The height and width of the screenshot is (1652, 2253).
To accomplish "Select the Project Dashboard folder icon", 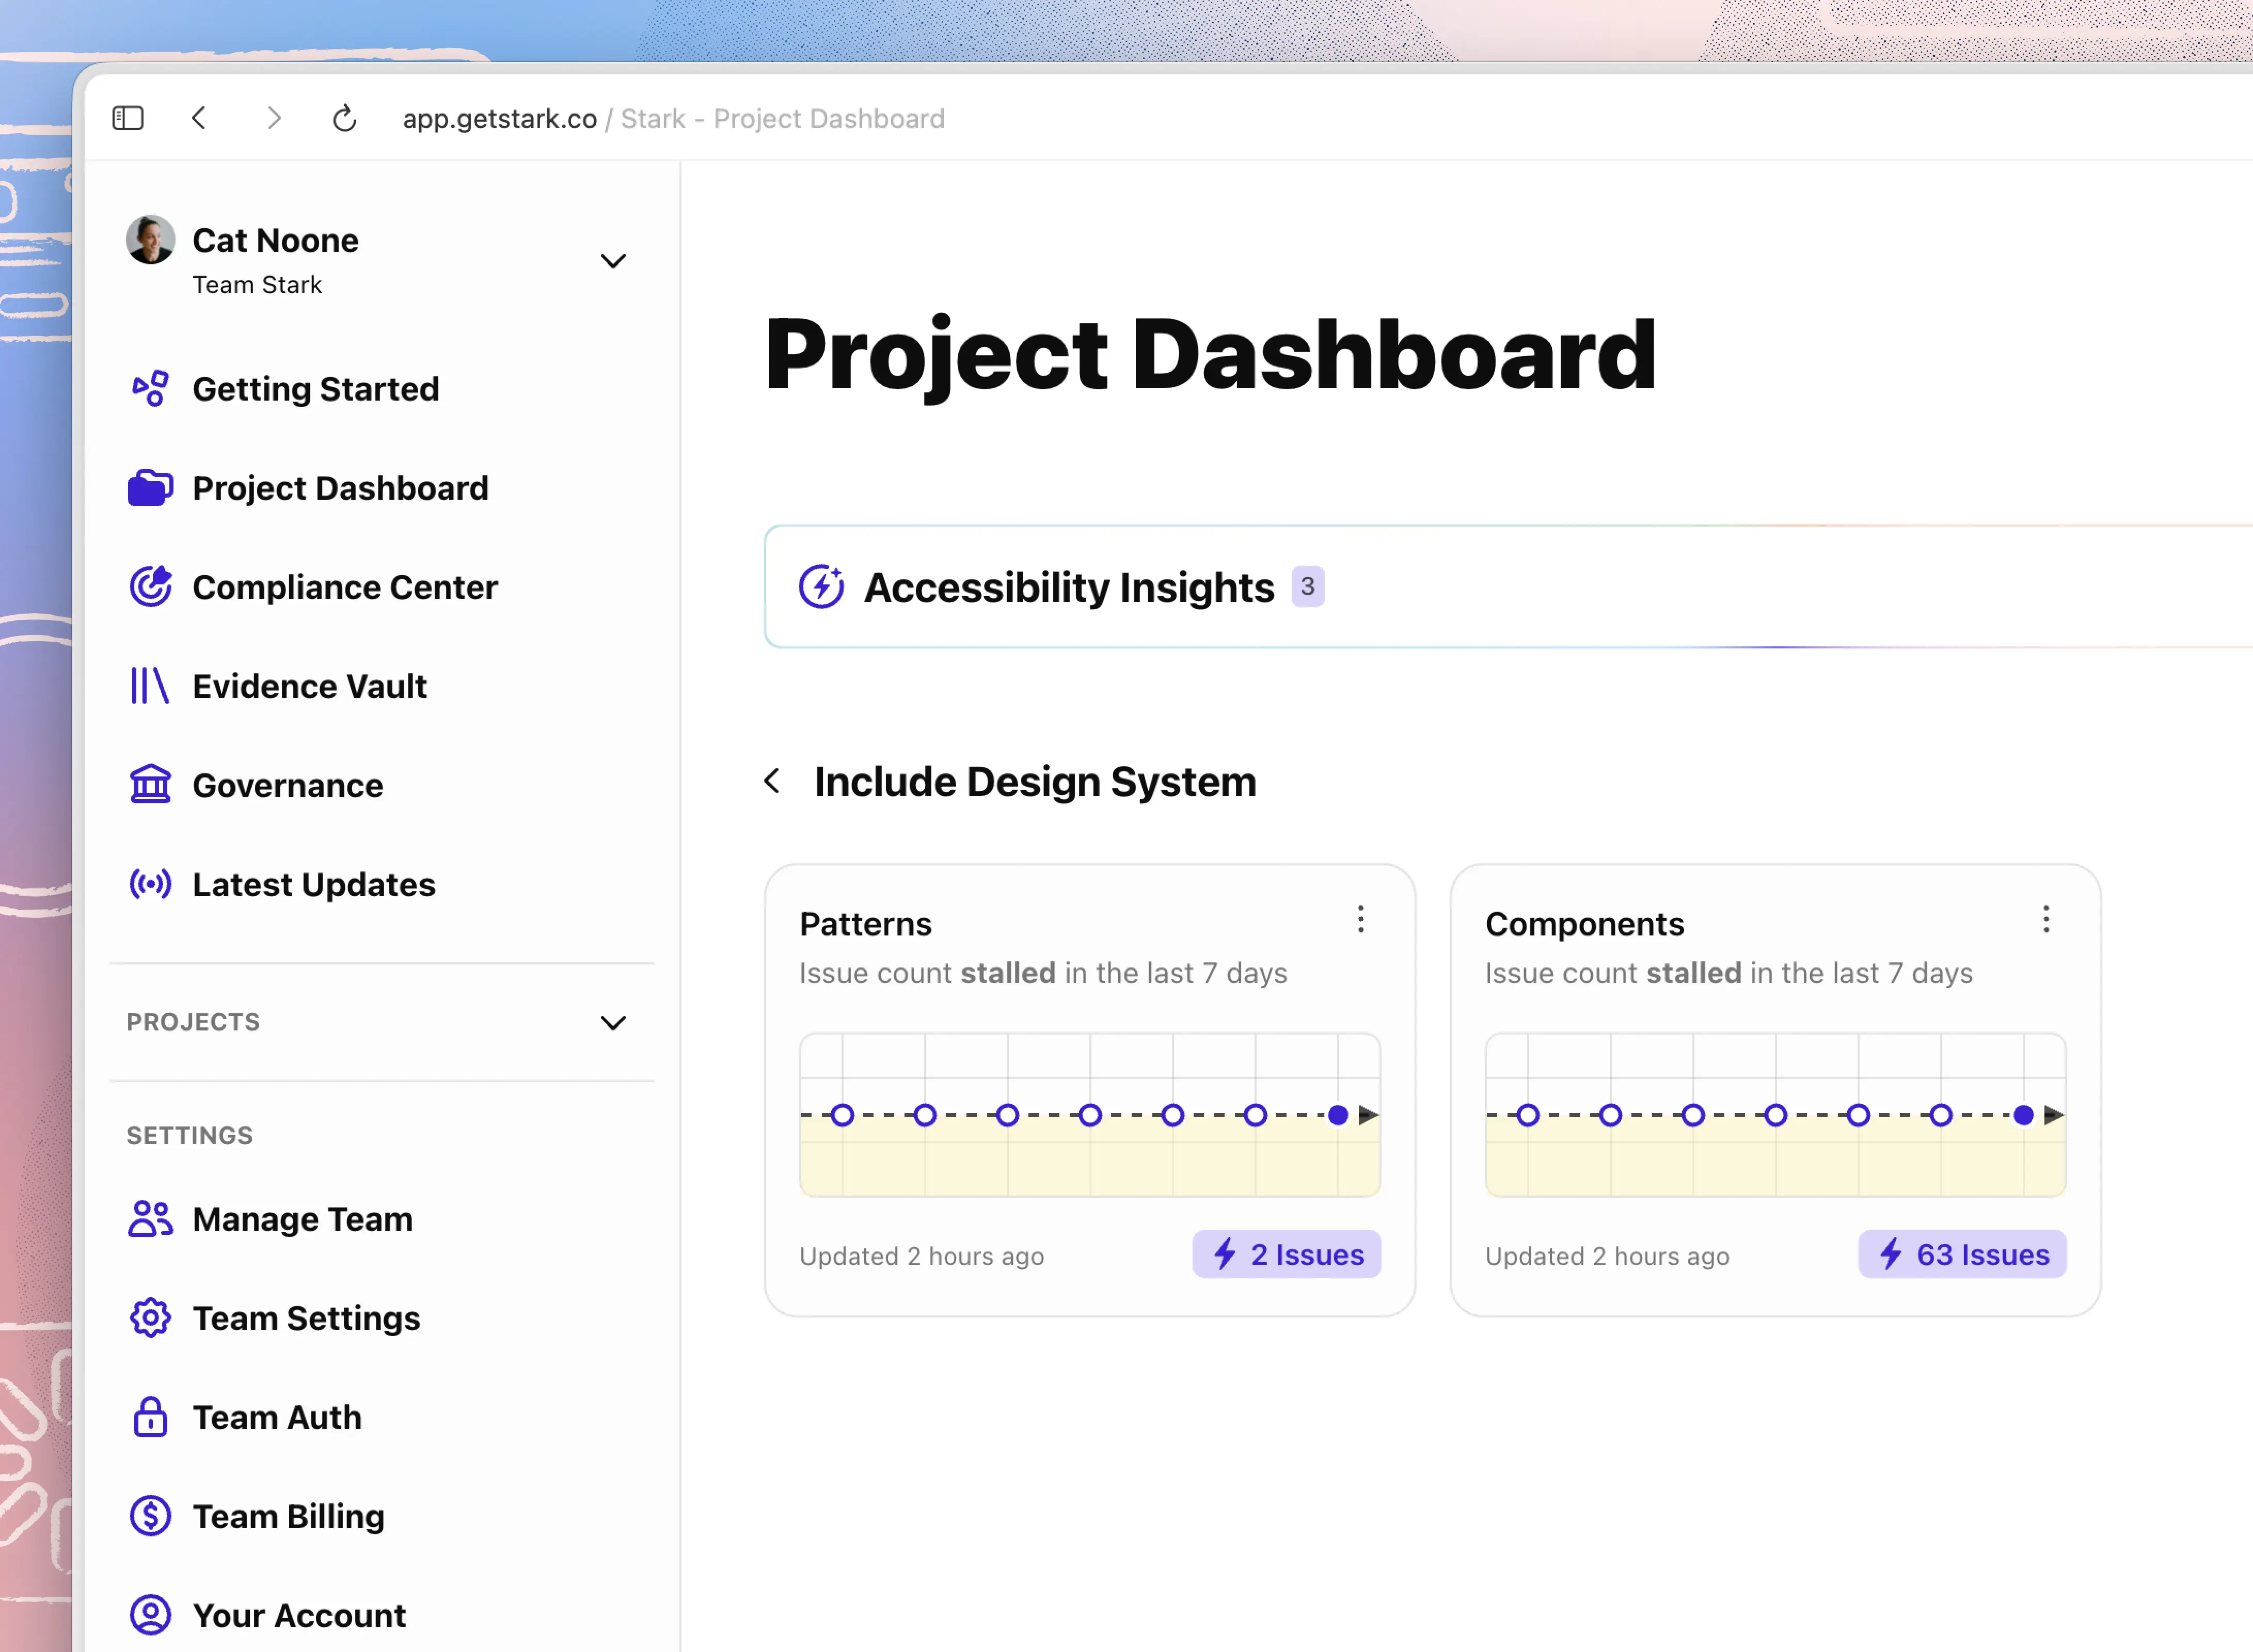I will tap(150, 487).
